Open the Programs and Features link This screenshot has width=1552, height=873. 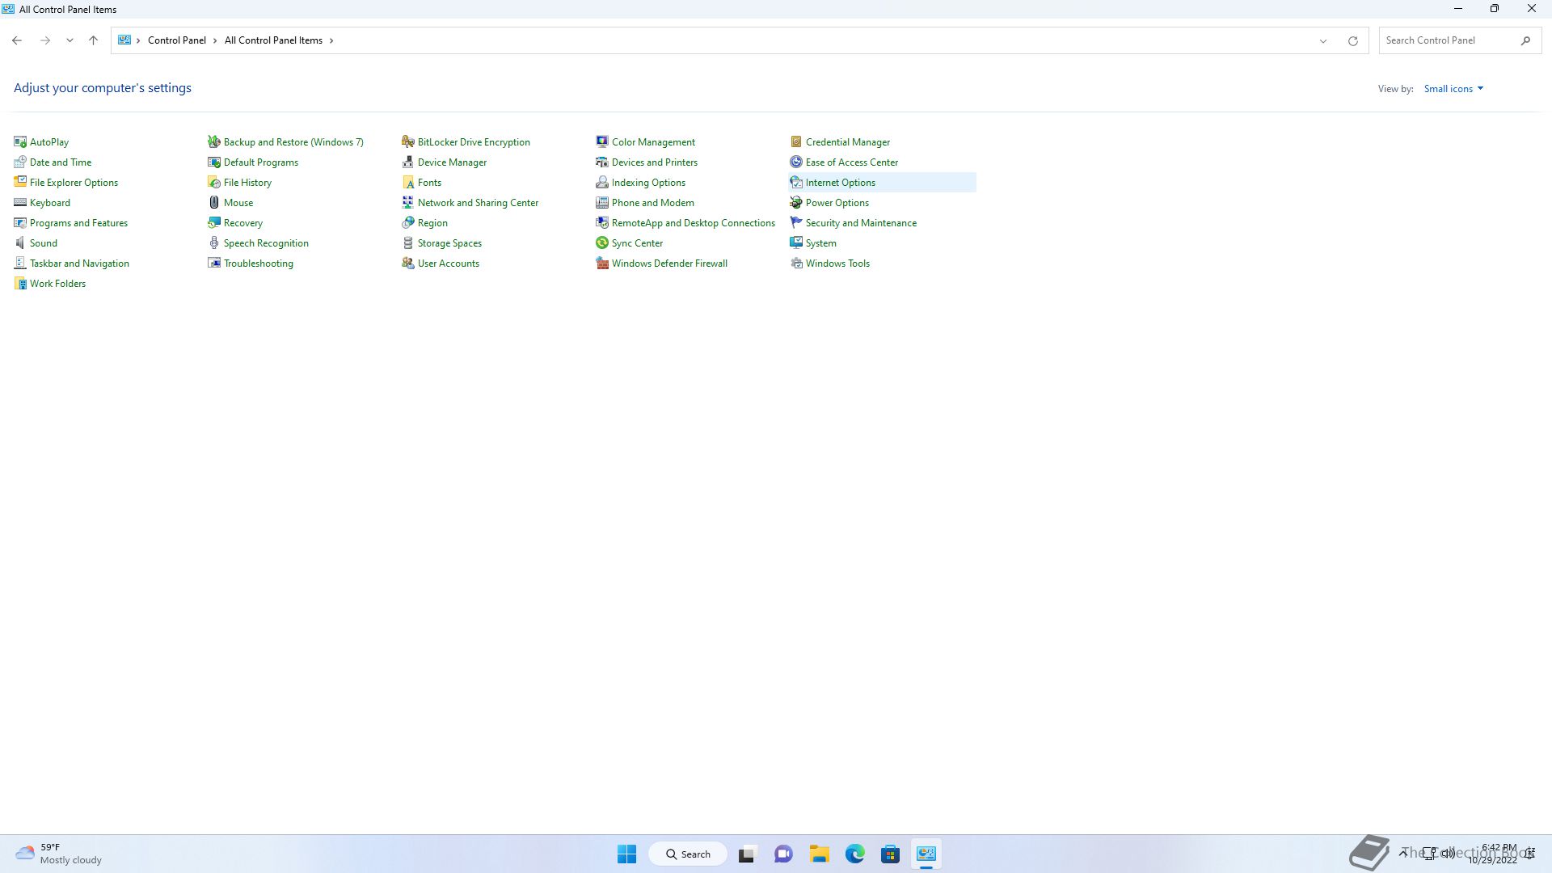click(78, 223)
